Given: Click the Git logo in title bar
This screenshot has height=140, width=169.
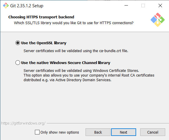Looking at the screenshot, I should (x=6, y=6).
